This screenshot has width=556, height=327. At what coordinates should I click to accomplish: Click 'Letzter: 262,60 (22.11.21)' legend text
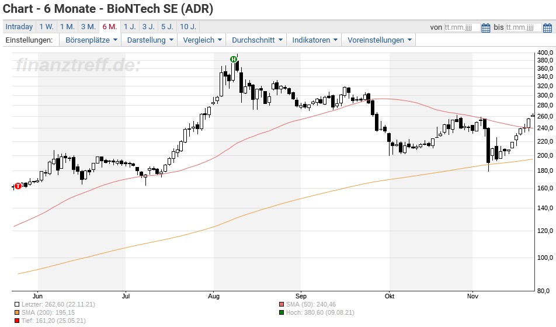[x=58, y=304]
